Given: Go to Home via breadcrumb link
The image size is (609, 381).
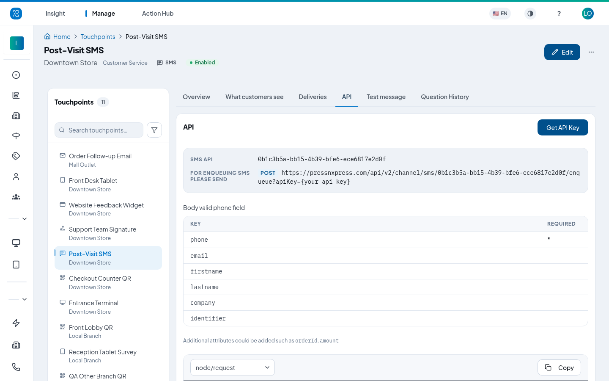Looking at the screenshot, I should pyautogui.click(x=58, y=37).
